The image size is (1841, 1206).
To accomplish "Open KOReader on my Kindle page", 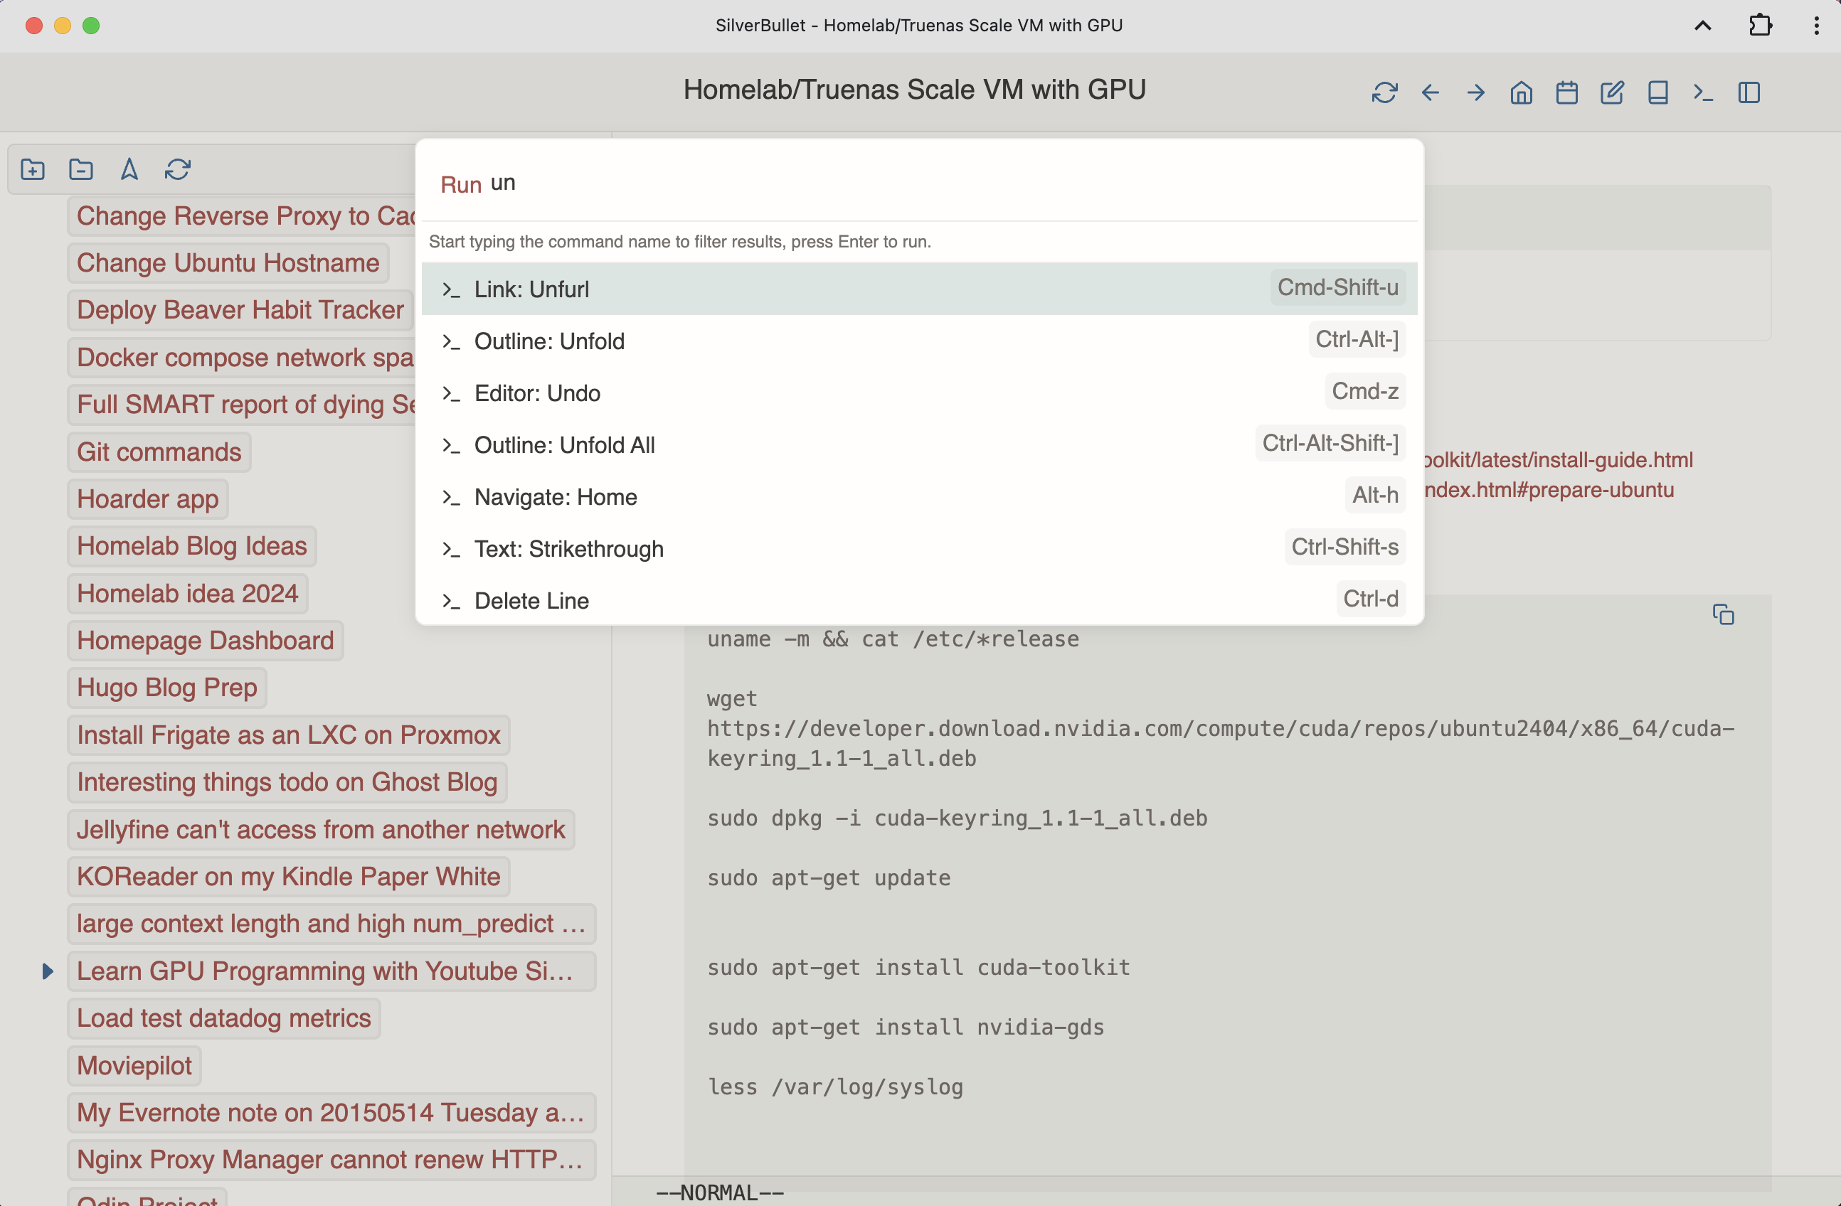I will (289, 876).
